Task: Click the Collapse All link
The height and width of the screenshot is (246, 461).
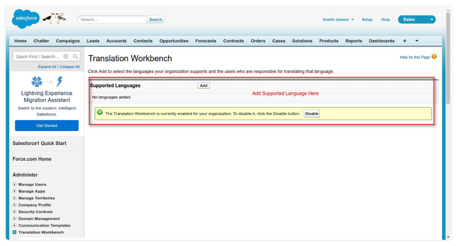Action: coord(70,67)
